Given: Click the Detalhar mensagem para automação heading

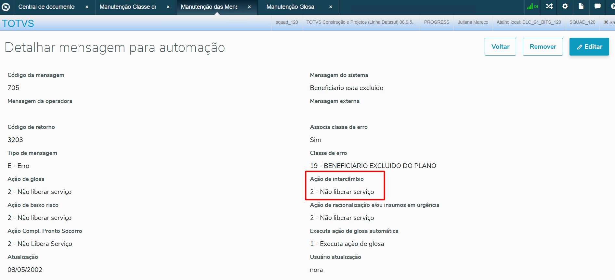Looking at the screenshot, I should click(x=115, y=47).
